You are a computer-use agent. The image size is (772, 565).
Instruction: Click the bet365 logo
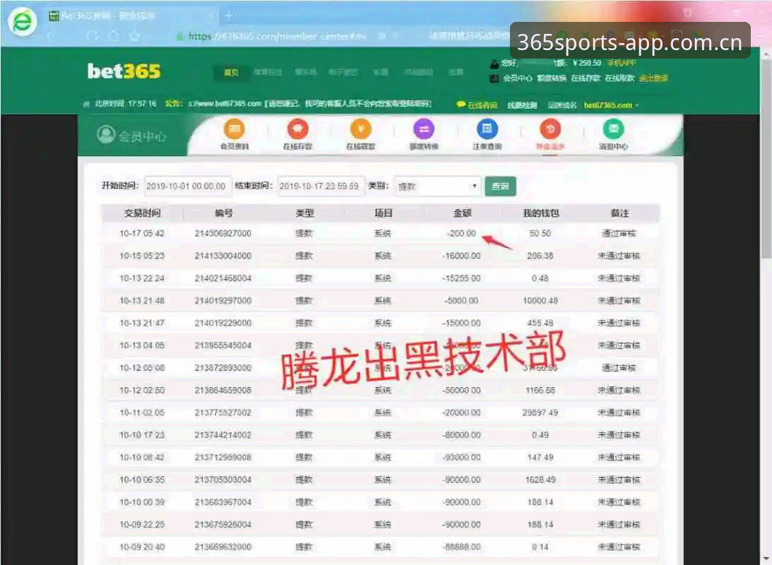pos(124,71)
